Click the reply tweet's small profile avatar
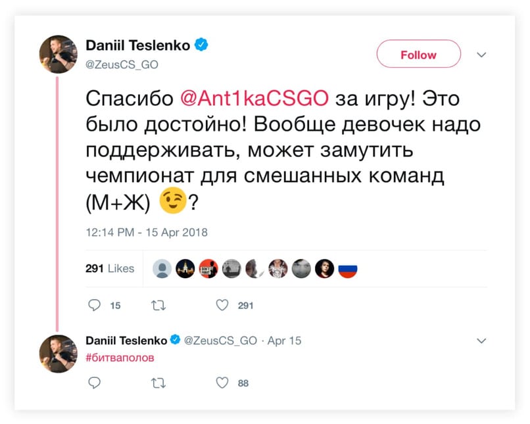530x424 pixels. point(59,354)
